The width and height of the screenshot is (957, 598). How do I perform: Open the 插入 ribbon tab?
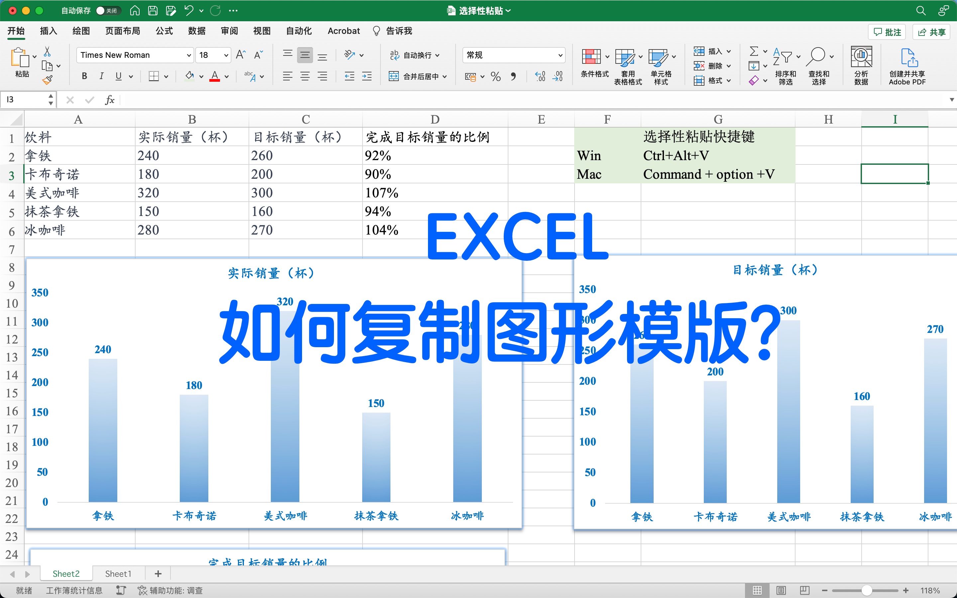pos(49,31)
